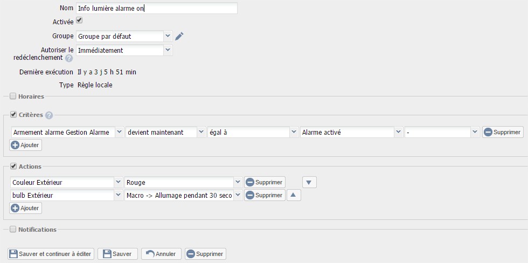The image size is (528, 263).
Task: Click the pencil icon next to Groupe
Action: tap(179, 36)
